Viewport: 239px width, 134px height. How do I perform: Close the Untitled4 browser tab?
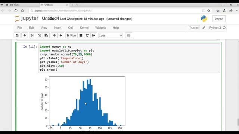coord(67,5)
